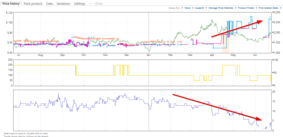The image size is (283, 137).
Task: Click the '#50' label on middle chart
Action: (x=275, y=73)
